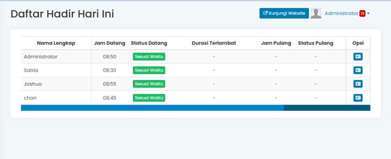Click Sesuai Waktu badge in Joshua row
This screenshot has width=391, height=159.
[149, 84]
